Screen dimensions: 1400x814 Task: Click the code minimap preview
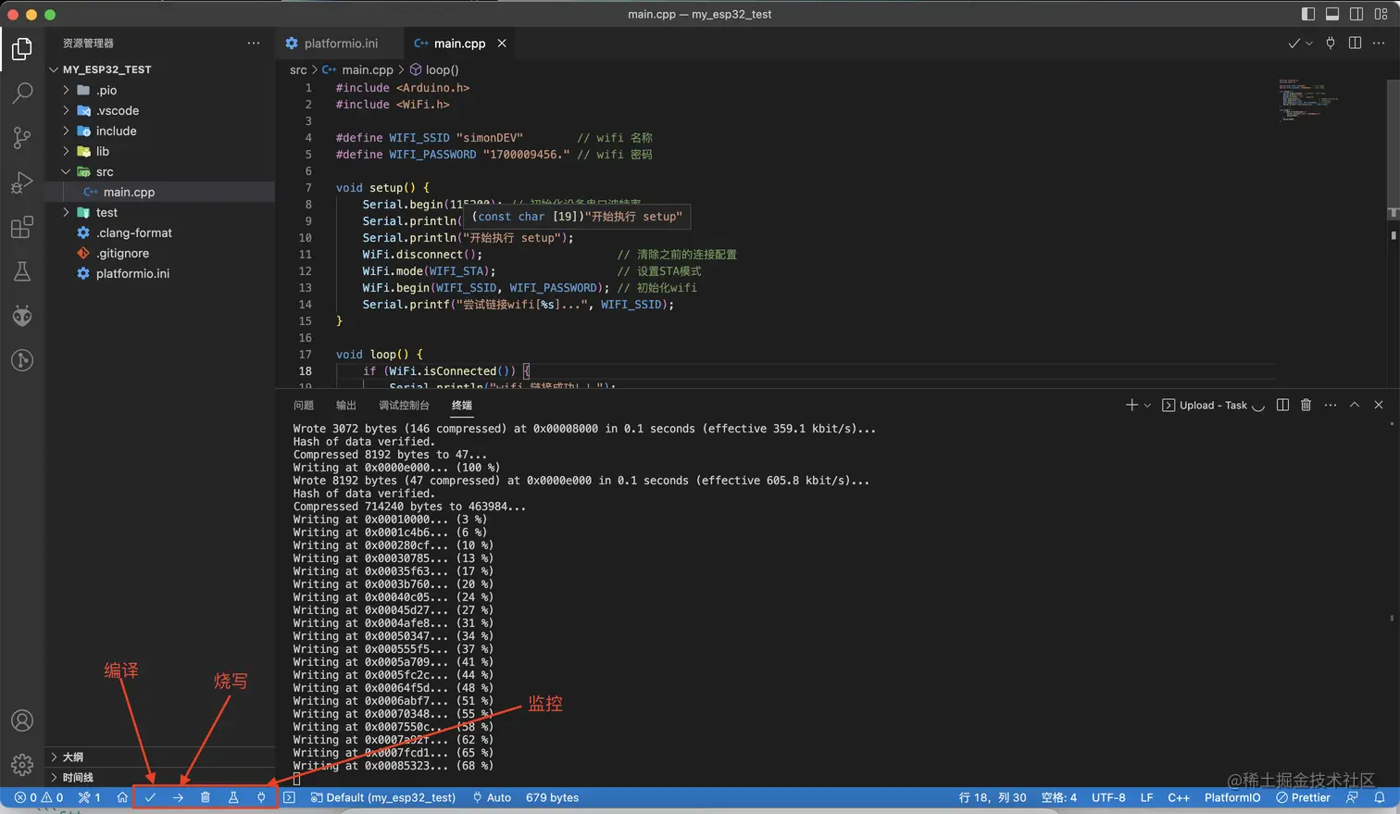tap(1307, 100)
